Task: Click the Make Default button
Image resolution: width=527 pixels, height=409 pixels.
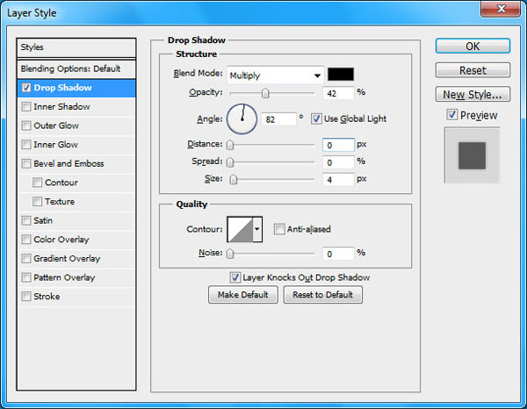Action: click(x=243, y=295)
